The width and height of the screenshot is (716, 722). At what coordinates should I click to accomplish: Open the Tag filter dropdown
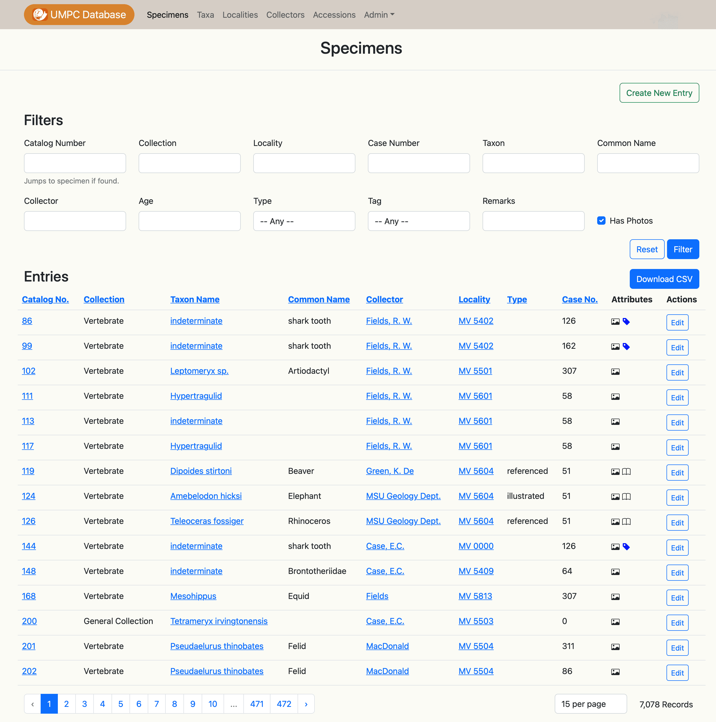(419, 221)
